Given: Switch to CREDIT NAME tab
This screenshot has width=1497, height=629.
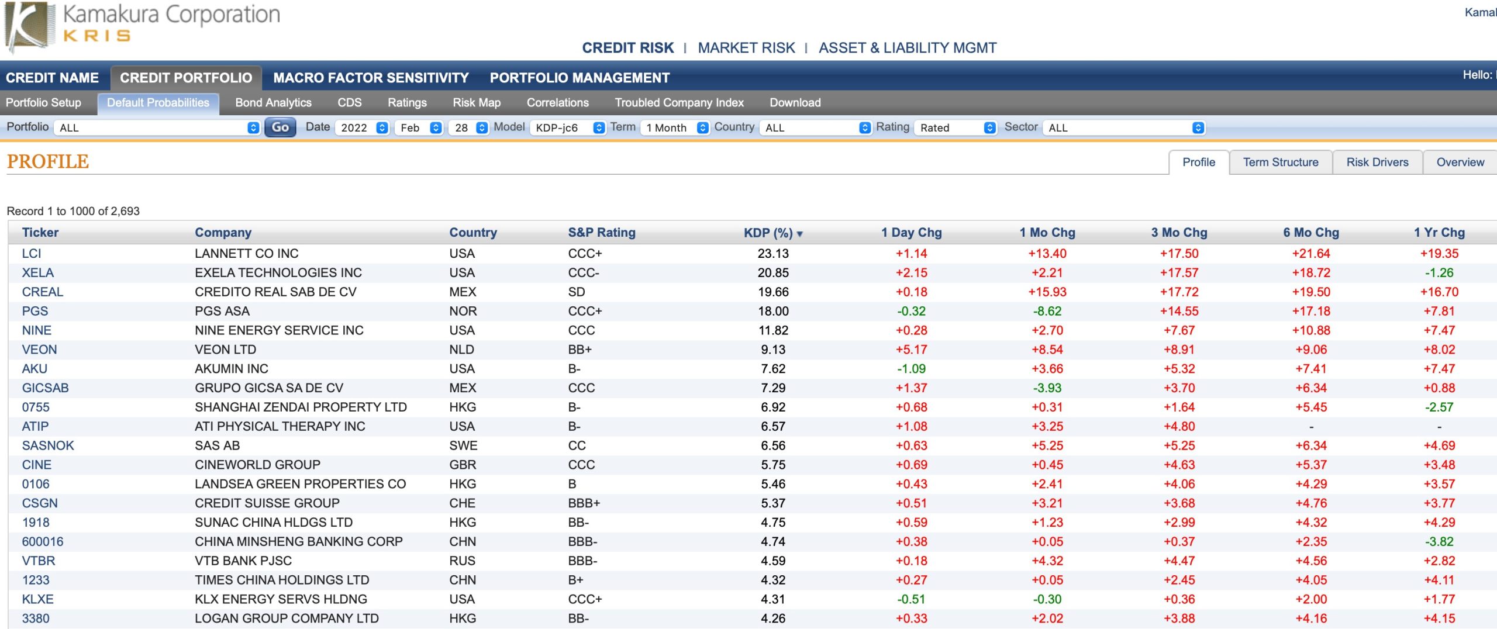Looking at the screenshot, I should tap(52, 78).
